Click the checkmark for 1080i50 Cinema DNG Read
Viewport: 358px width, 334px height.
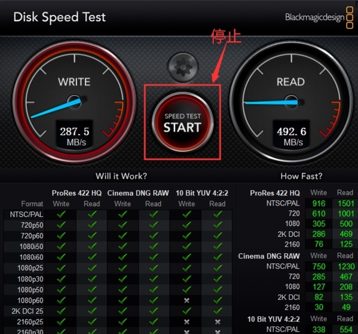[x=154, y=246]
